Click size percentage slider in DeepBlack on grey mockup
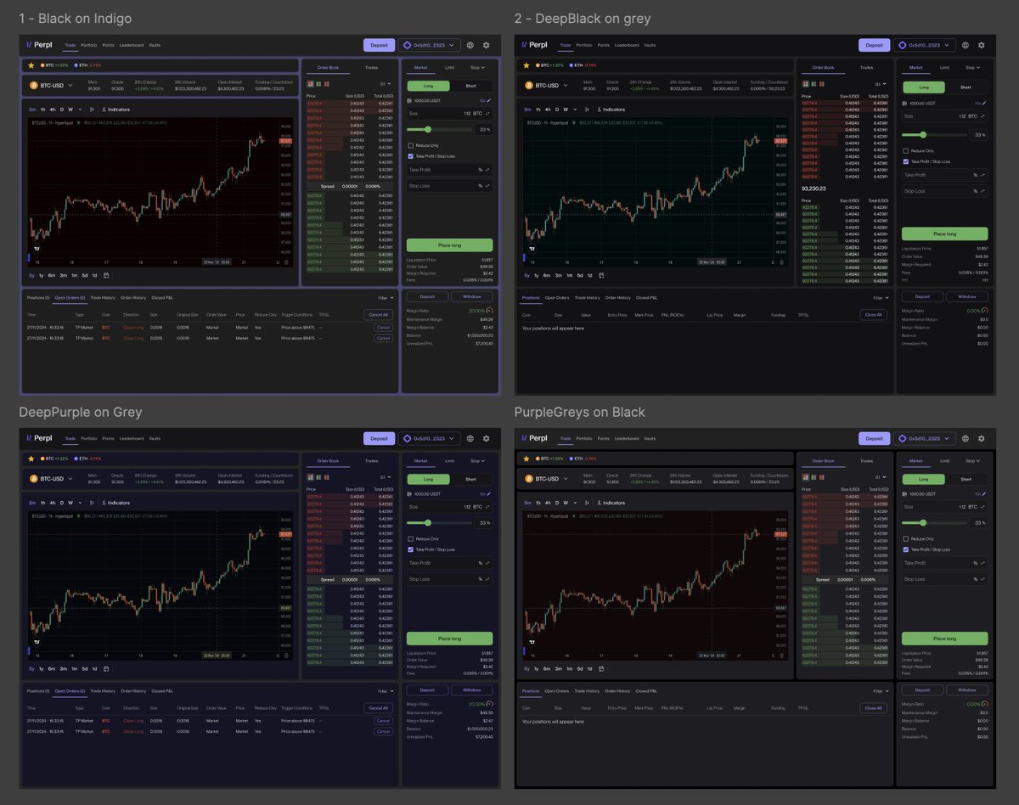Image resolution: width=1019 pixels, height=805 pixels. pos(934,135)
